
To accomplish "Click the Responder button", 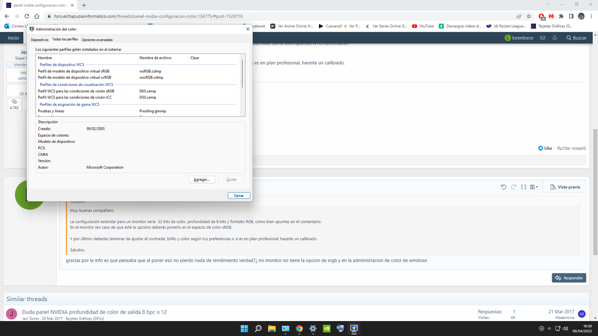I will [569, 278].
